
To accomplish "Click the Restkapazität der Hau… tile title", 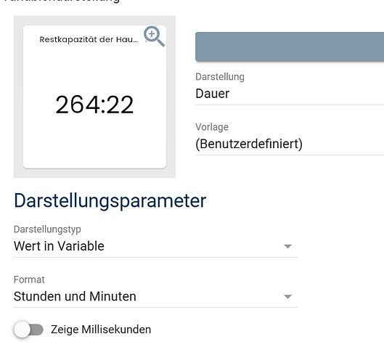I will point(89,39).
